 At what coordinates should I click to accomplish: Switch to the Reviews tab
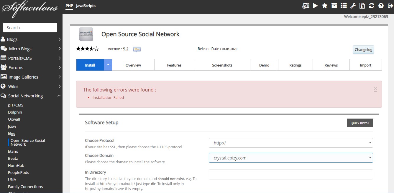tap(331, 65)
